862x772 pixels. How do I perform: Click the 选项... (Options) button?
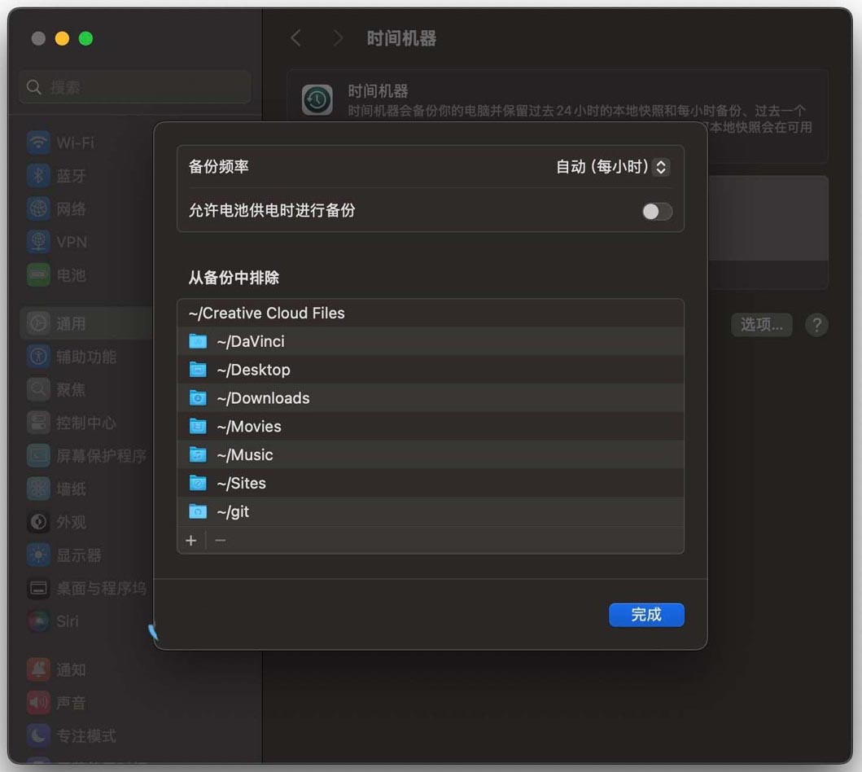pos(761,325)
